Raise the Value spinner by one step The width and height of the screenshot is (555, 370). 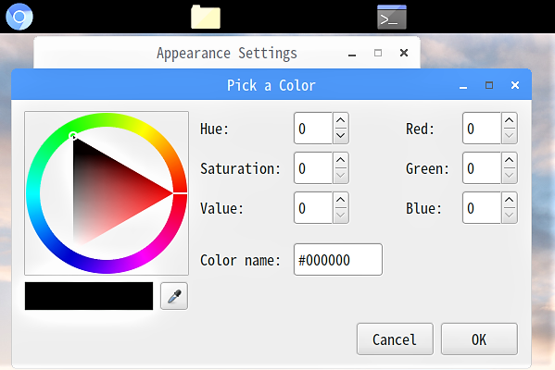[x=340, y=200]
